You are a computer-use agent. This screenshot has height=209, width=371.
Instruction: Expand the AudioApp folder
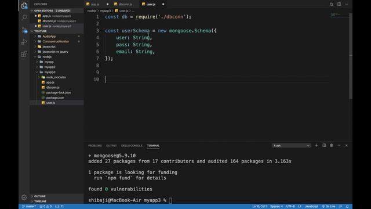coord(57,36)
